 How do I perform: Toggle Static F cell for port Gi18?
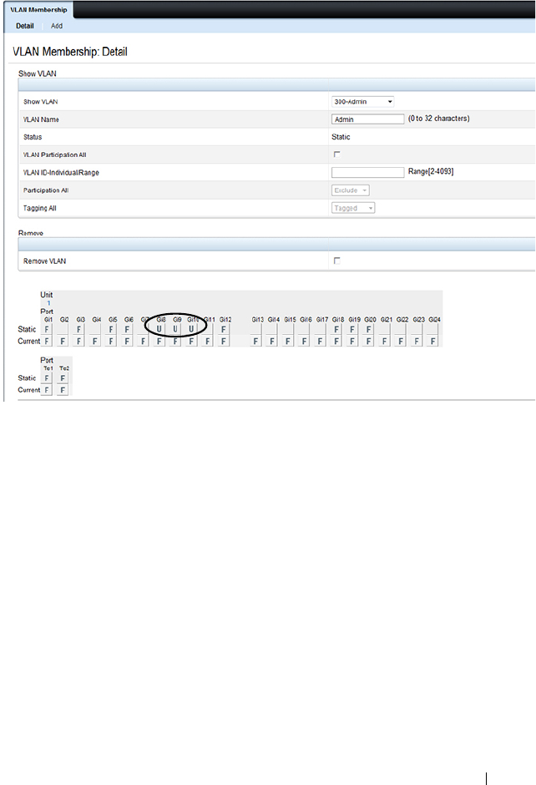click(336, 329)
